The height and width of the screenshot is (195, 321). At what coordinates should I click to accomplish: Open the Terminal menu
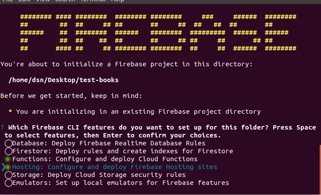tap(93, 0)
